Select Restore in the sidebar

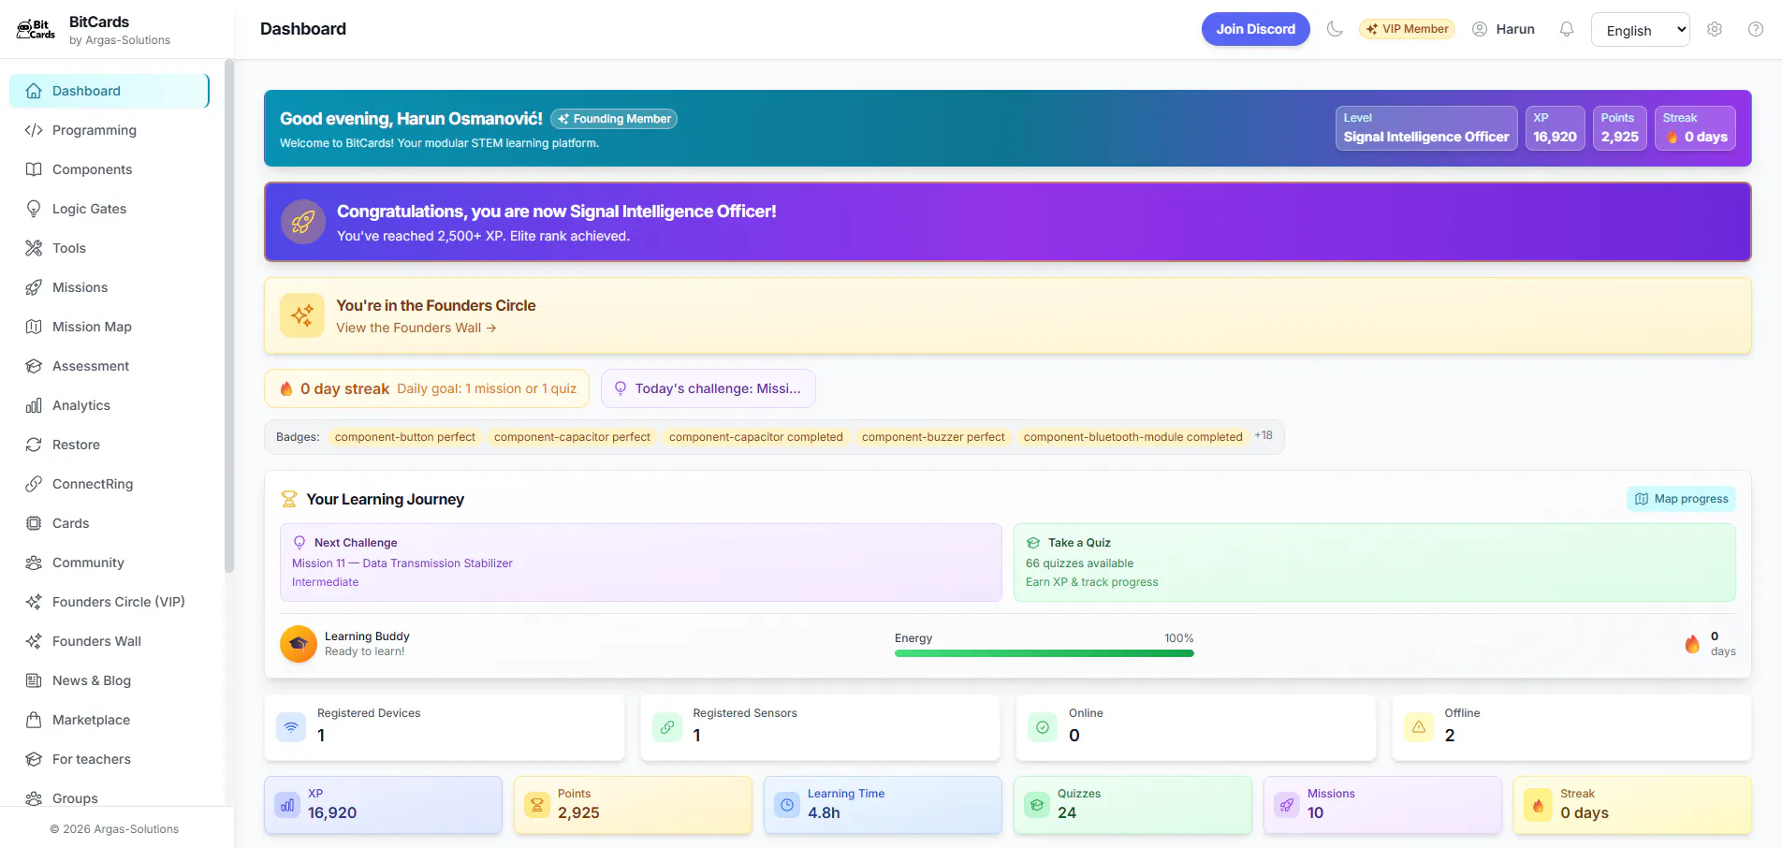click(x=110, y=445)
